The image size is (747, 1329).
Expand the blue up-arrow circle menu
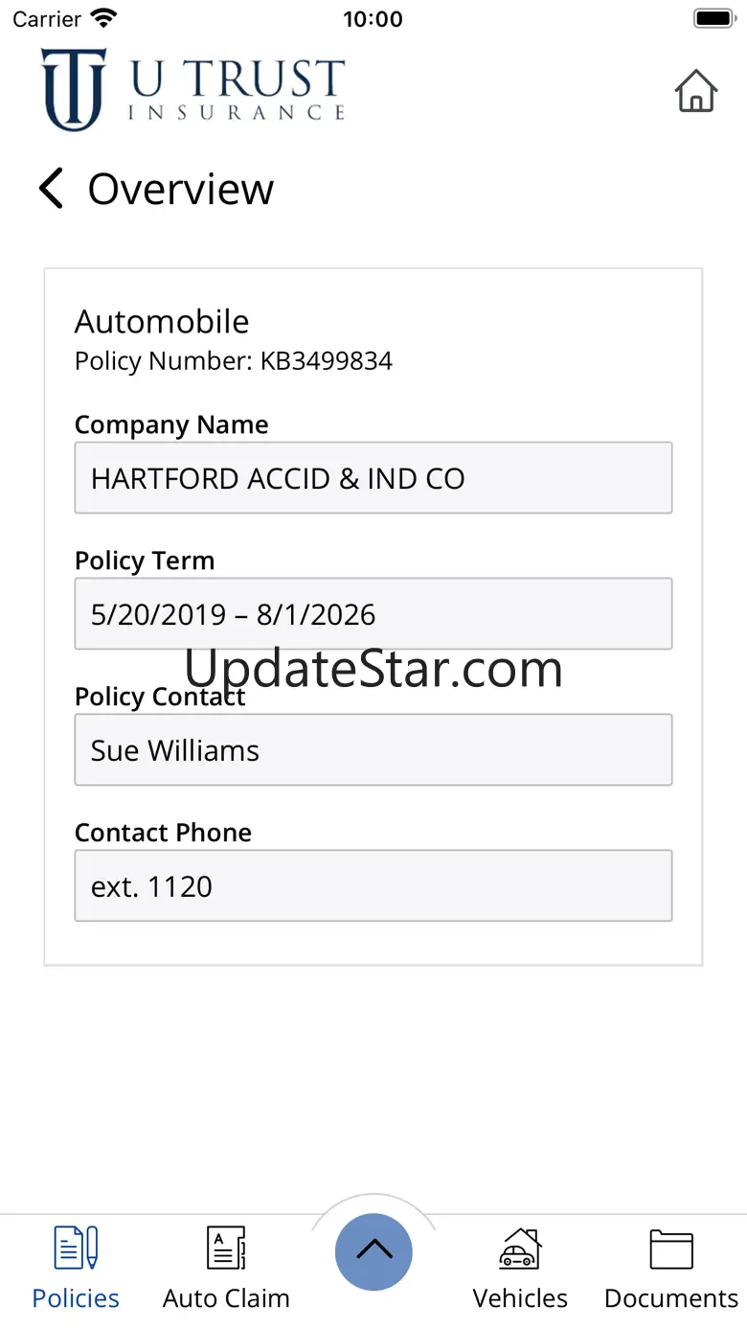coord(373,1251)
